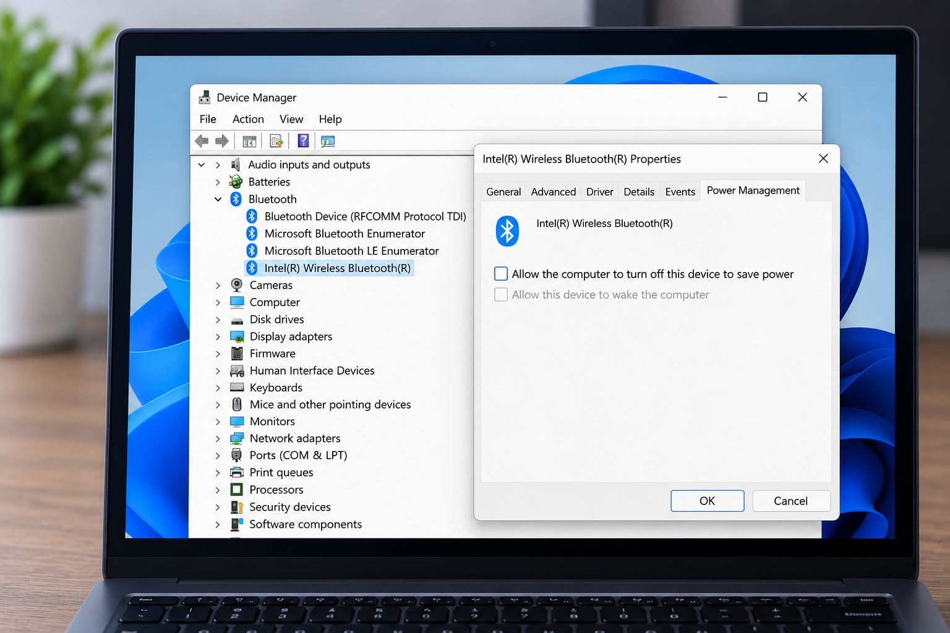
Task: Collapse the Bluetooth tree category
Action: [x=218, y=199]
